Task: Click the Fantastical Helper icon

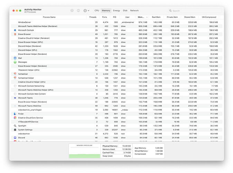Action: [15, 78]
